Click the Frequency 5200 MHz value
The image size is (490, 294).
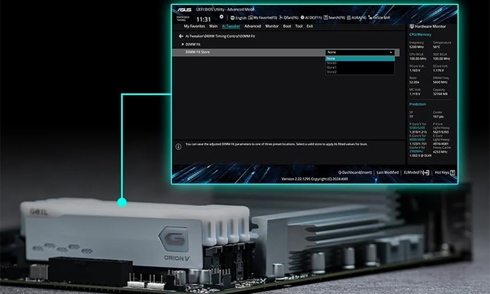pos(416,47)
